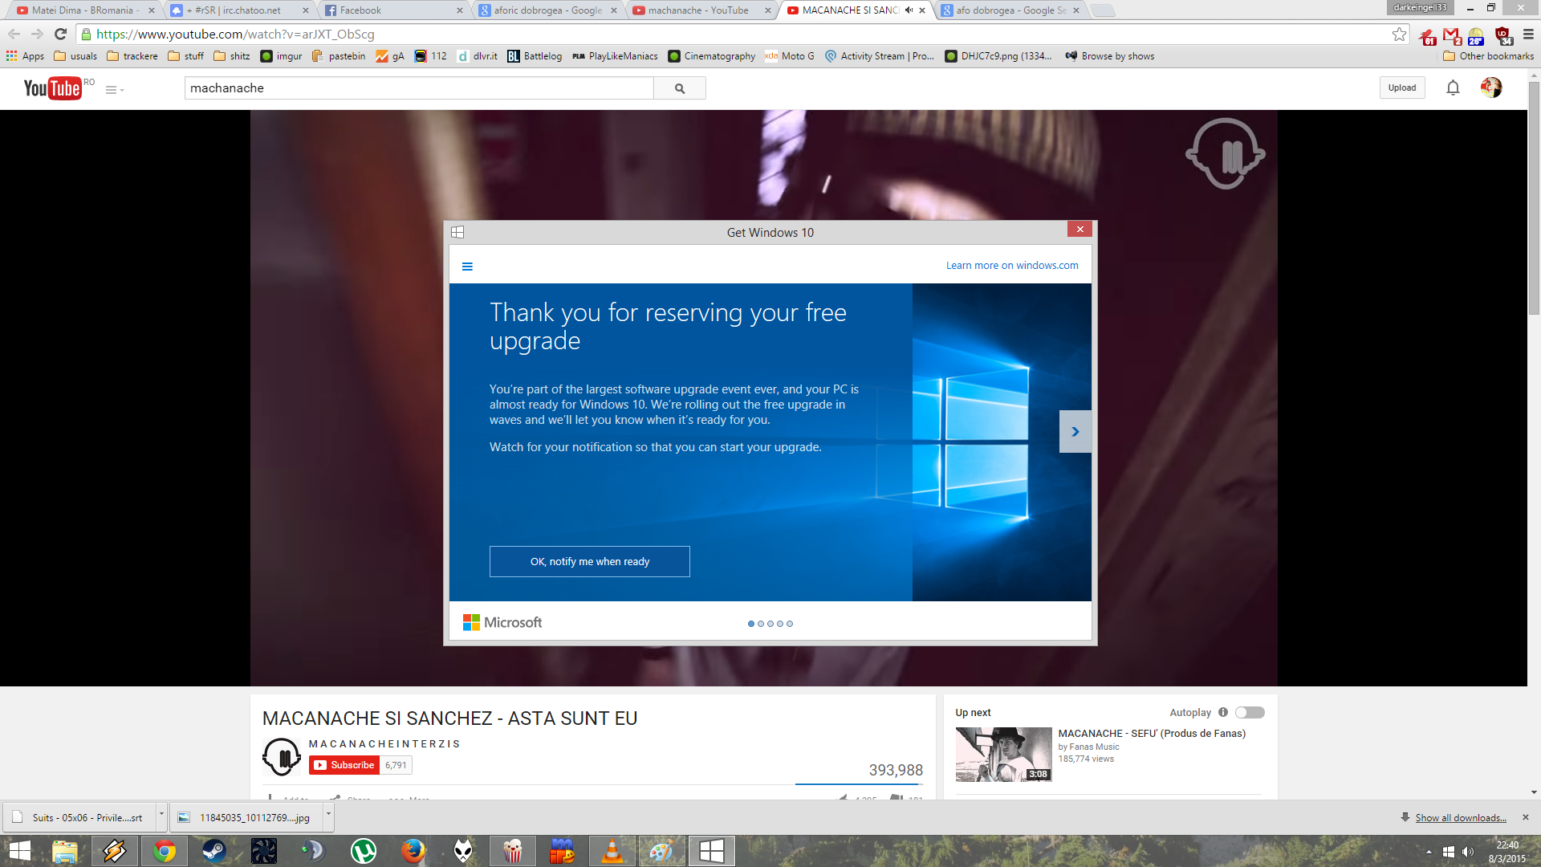The width and height of the screenshot is (1541, 867).
Task: Open the 'usuals' bookmark folder
Action: coord(75,56)
